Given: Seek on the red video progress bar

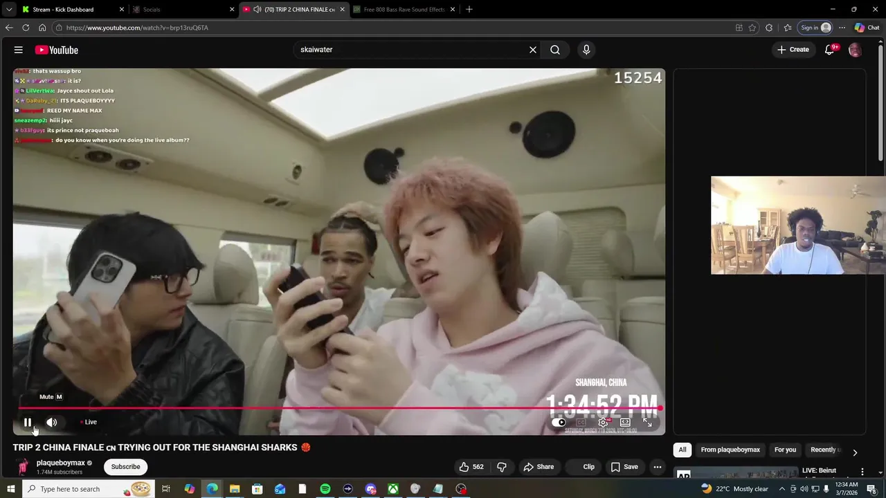Looking at the screenshot, I should click(339, 408).
